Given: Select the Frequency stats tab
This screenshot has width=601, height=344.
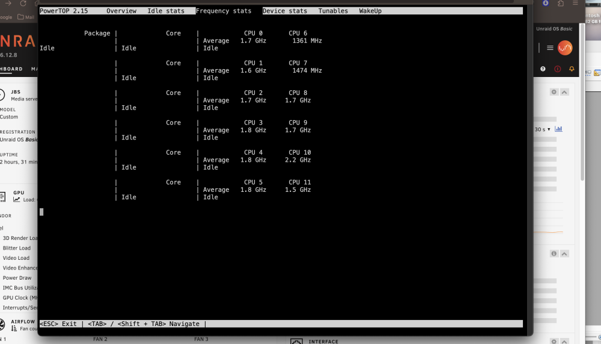Looking at the screenshot, I should point(224,11).
